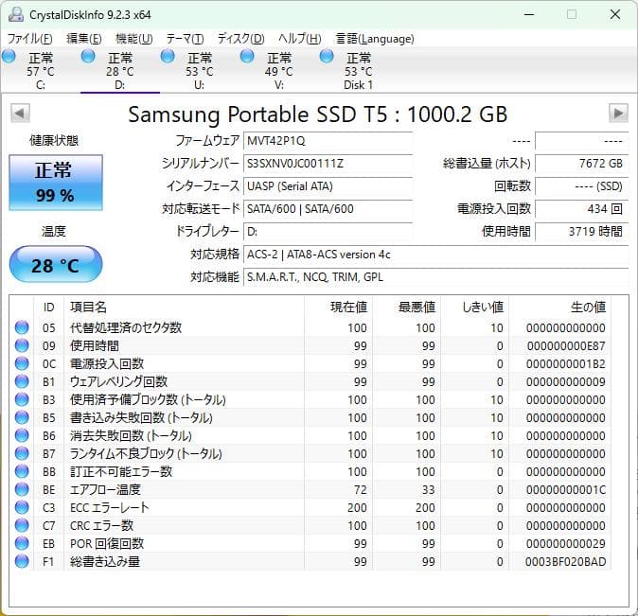Click status icon for attribute EB row
638x616 pixels.
pyautogui.click(x=22, y=543)
